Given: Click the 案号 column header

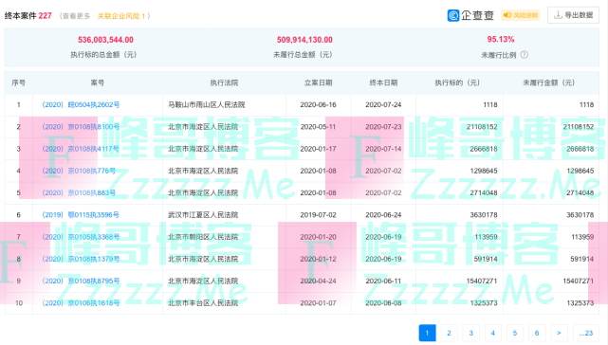Looking at the screenshot, I should [x=98, y=82].
